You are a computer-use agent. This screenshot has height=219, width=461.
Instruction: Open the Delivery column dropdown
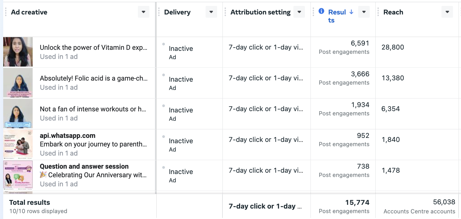pos(211,12)
